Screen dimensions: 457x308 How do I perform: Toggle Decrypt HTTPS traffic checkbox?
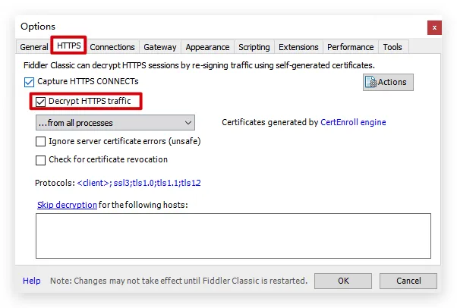coord(40,102)
